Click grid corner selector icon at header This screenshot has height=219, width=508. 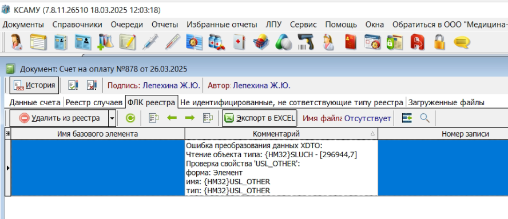click(8, 134)
